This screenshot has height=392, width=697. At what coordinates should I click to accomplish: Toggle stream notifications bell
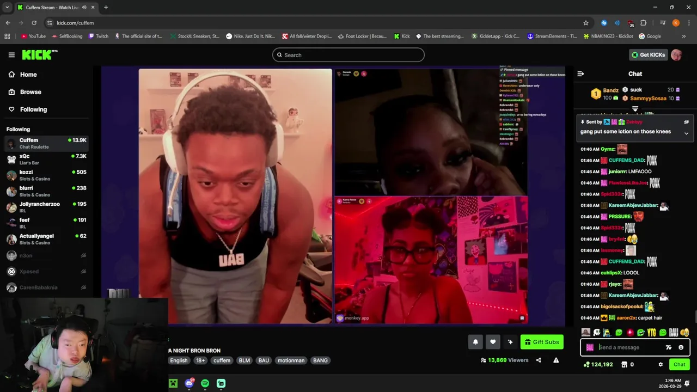tap(475, 342)
